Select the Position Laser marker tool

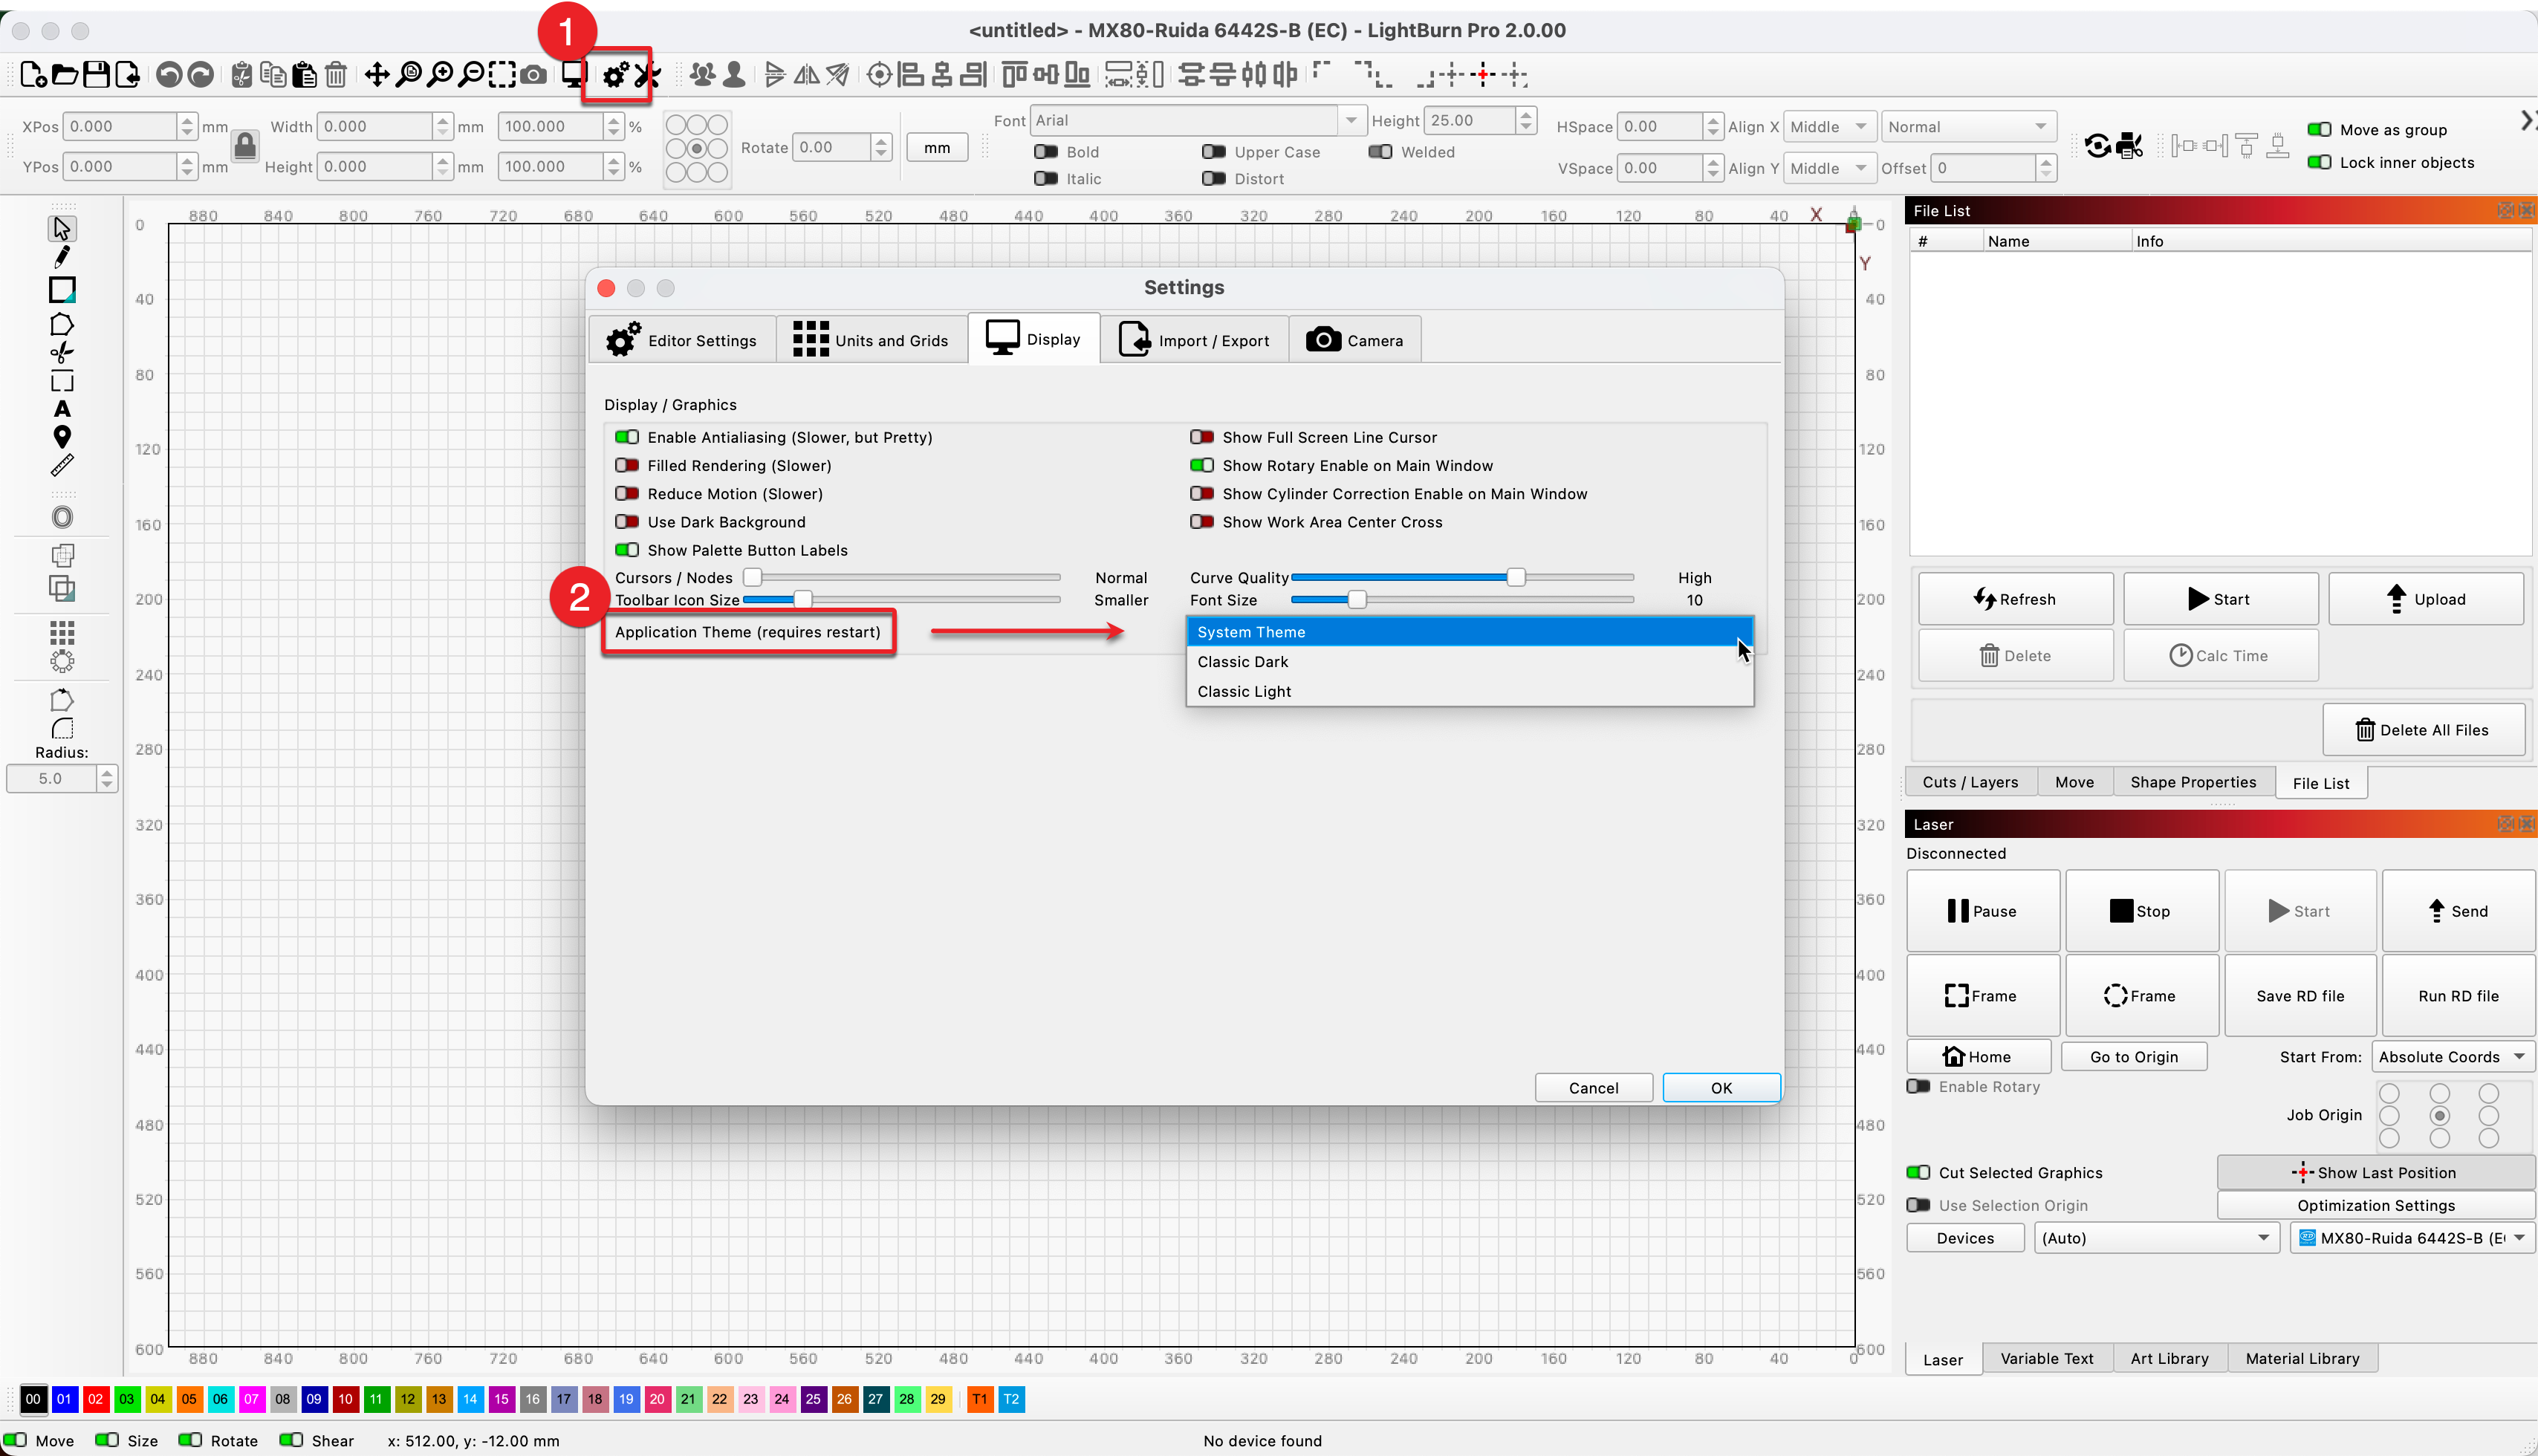62,437
